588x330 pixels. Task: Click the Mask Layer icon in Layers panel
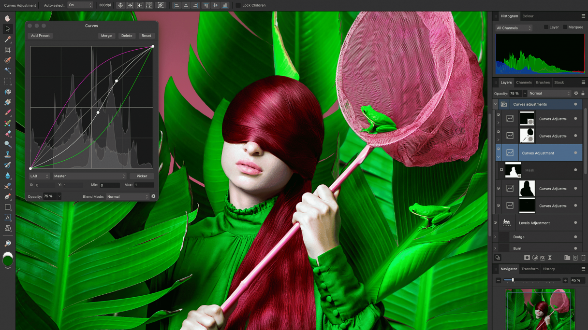coord(527,258)
